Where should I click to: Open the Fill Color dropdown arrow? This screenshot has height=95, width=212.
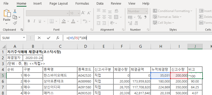(68, 21)
